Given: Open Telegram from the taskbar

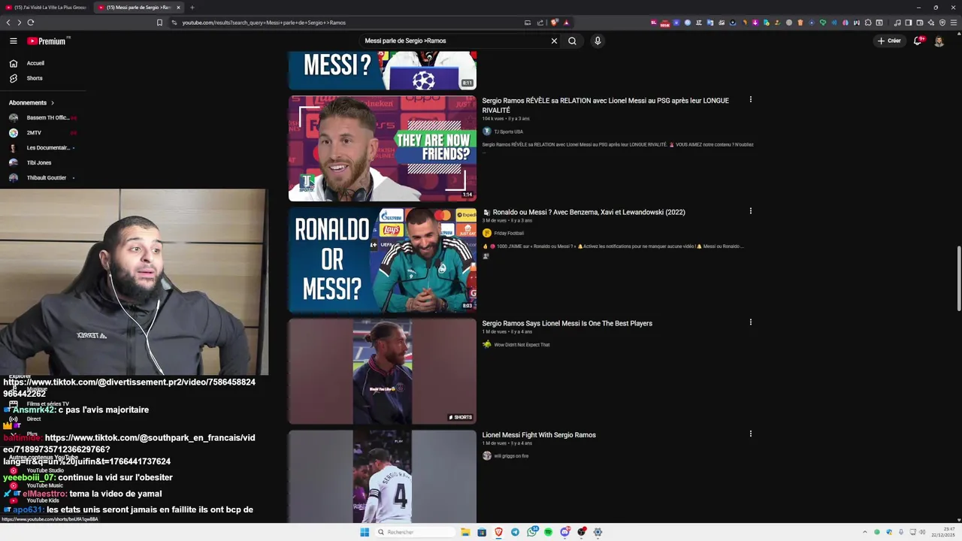Looking at the screenshot, I should click(x=515, y=532).
